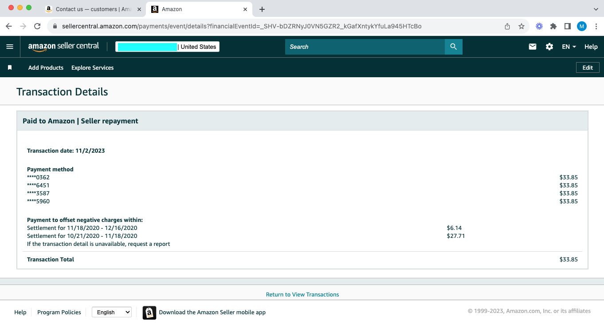Select the Amazon browser tab

pos(199,9)
